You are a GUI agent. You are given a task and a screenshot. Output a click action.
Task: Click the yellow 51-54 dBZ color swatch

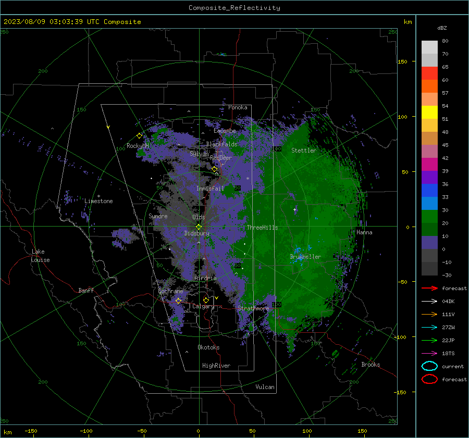pos(429,112)
